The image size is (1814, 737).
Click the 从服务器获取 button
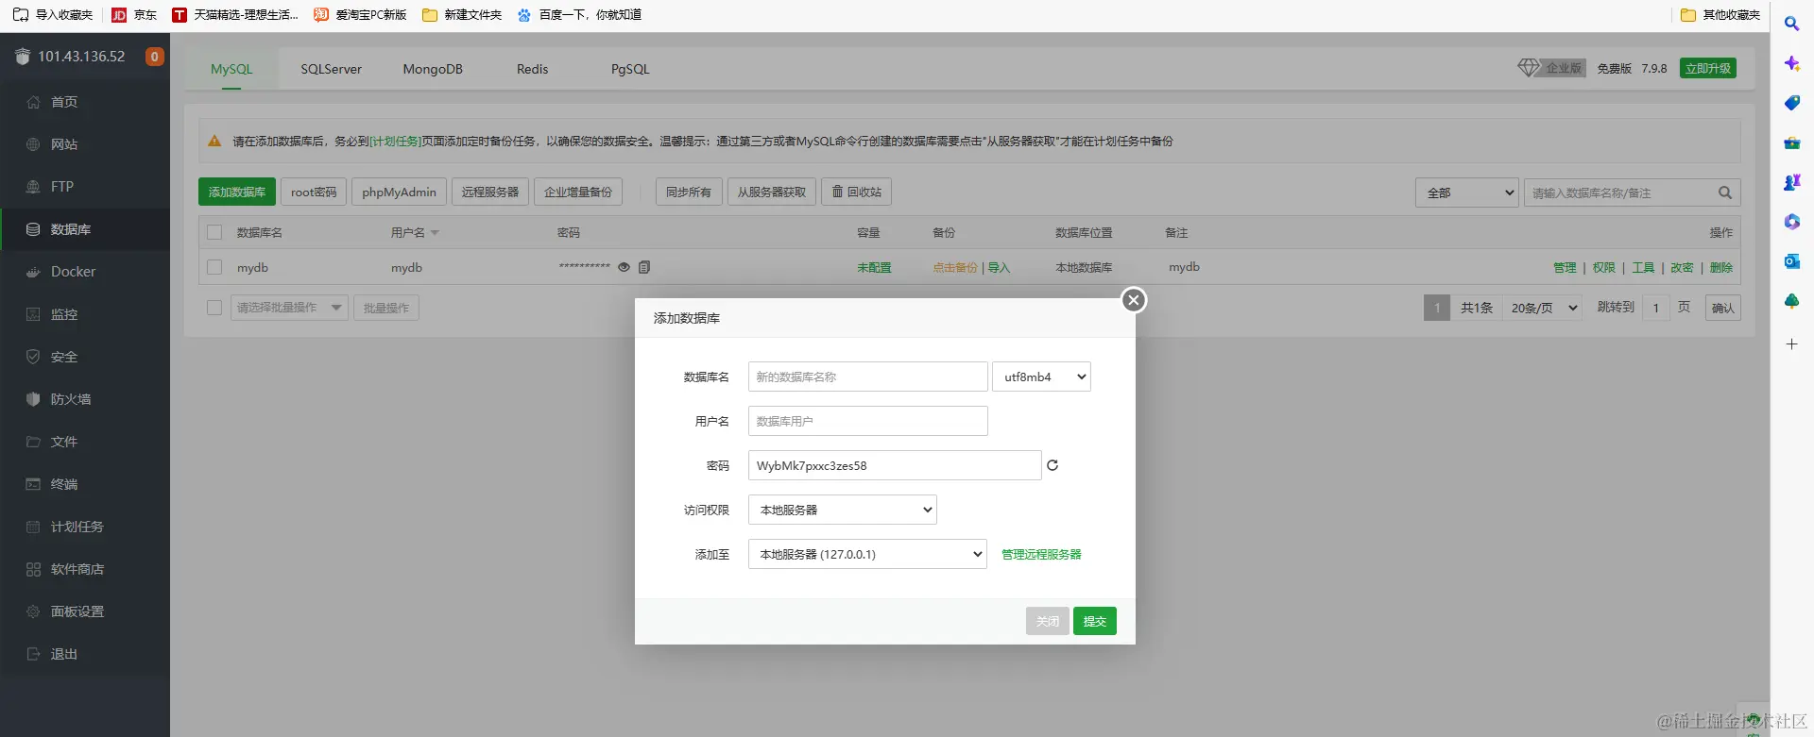tap(772, 192)
